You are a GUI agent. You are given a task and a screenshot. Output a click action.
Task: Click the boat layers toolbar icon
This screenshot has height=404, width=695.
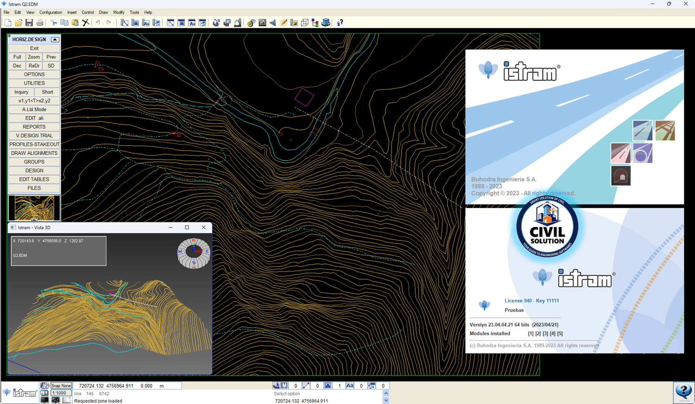[x=216, y=23]
